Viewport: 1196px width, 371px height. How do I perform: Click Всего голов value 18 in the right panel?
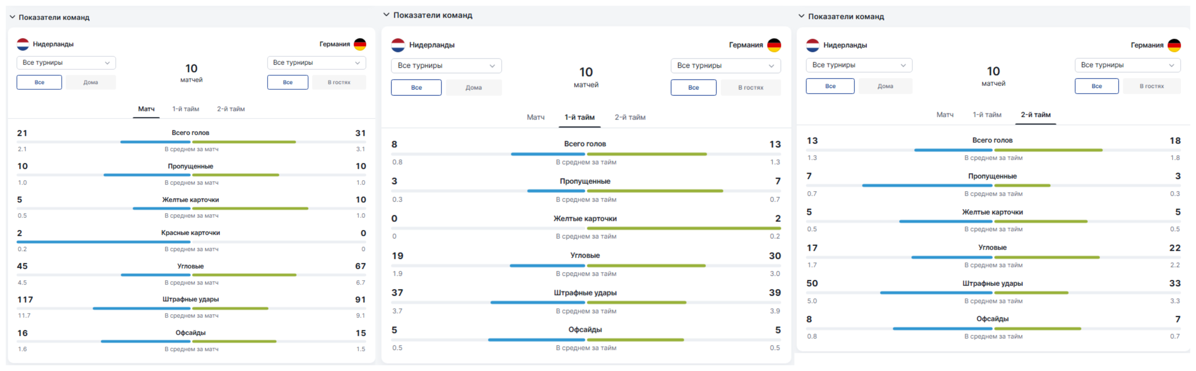[x=1175, y=141]
